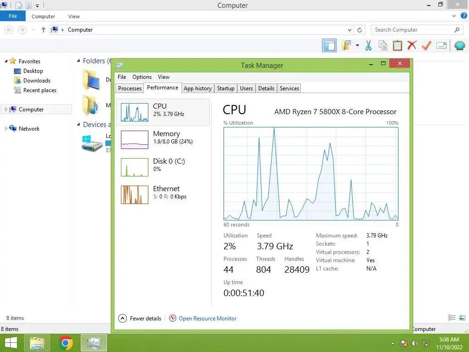Open the dropdown arrow beside folder options icon
Screen dimensions: 469x352
pos(357,45)
